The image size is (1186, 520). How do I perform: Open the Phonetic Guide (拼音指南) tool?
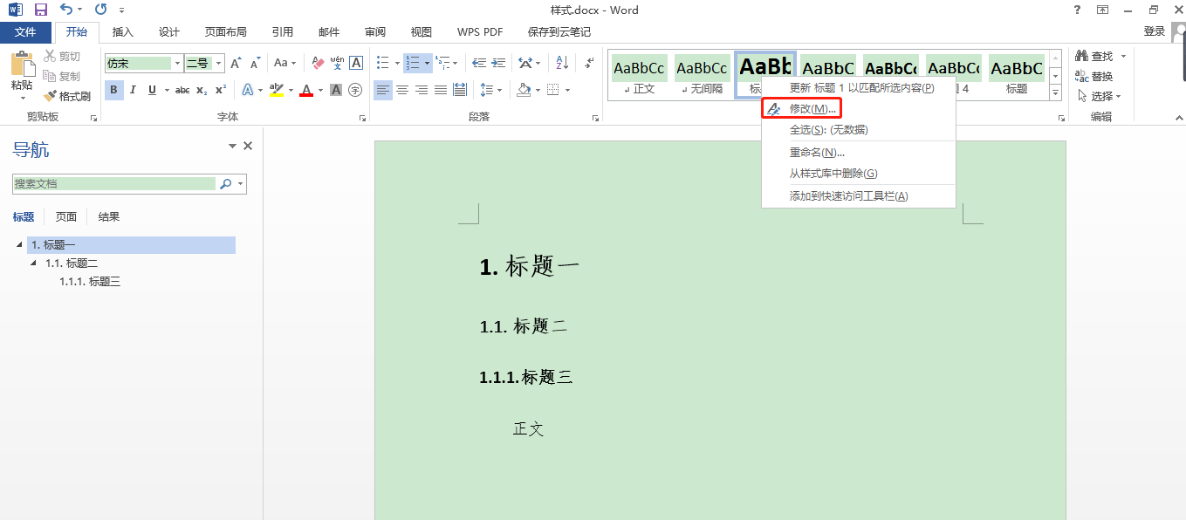336,64
